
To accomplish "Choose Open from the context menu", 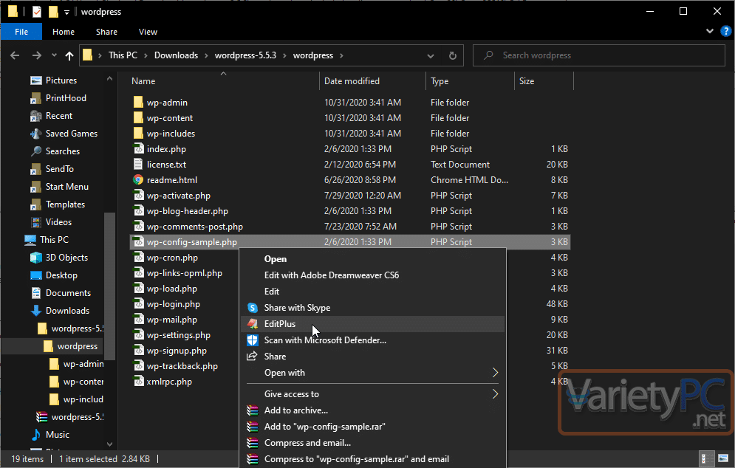I will [x=276, y=259].
